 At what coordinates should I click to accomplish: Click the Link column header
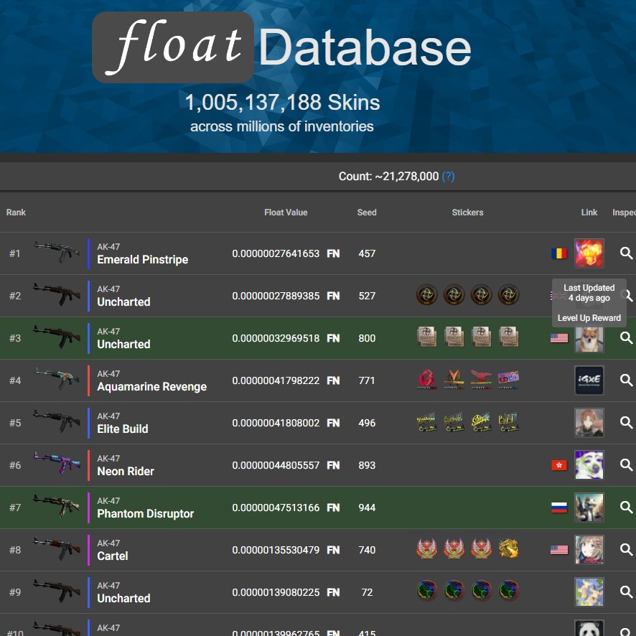click(589, 212)
